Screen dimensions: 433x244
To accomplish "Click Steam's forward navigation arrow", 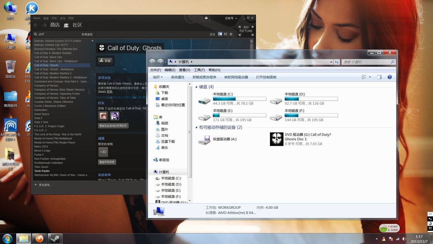I will (44, 25).
